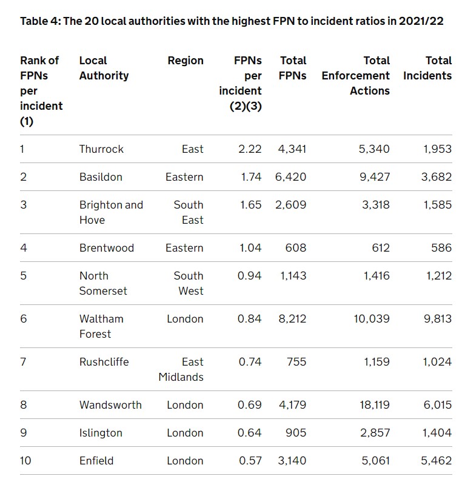Click the Region column header
The width and height of the screenshot is (465, 479).
[x=186, y=61]
